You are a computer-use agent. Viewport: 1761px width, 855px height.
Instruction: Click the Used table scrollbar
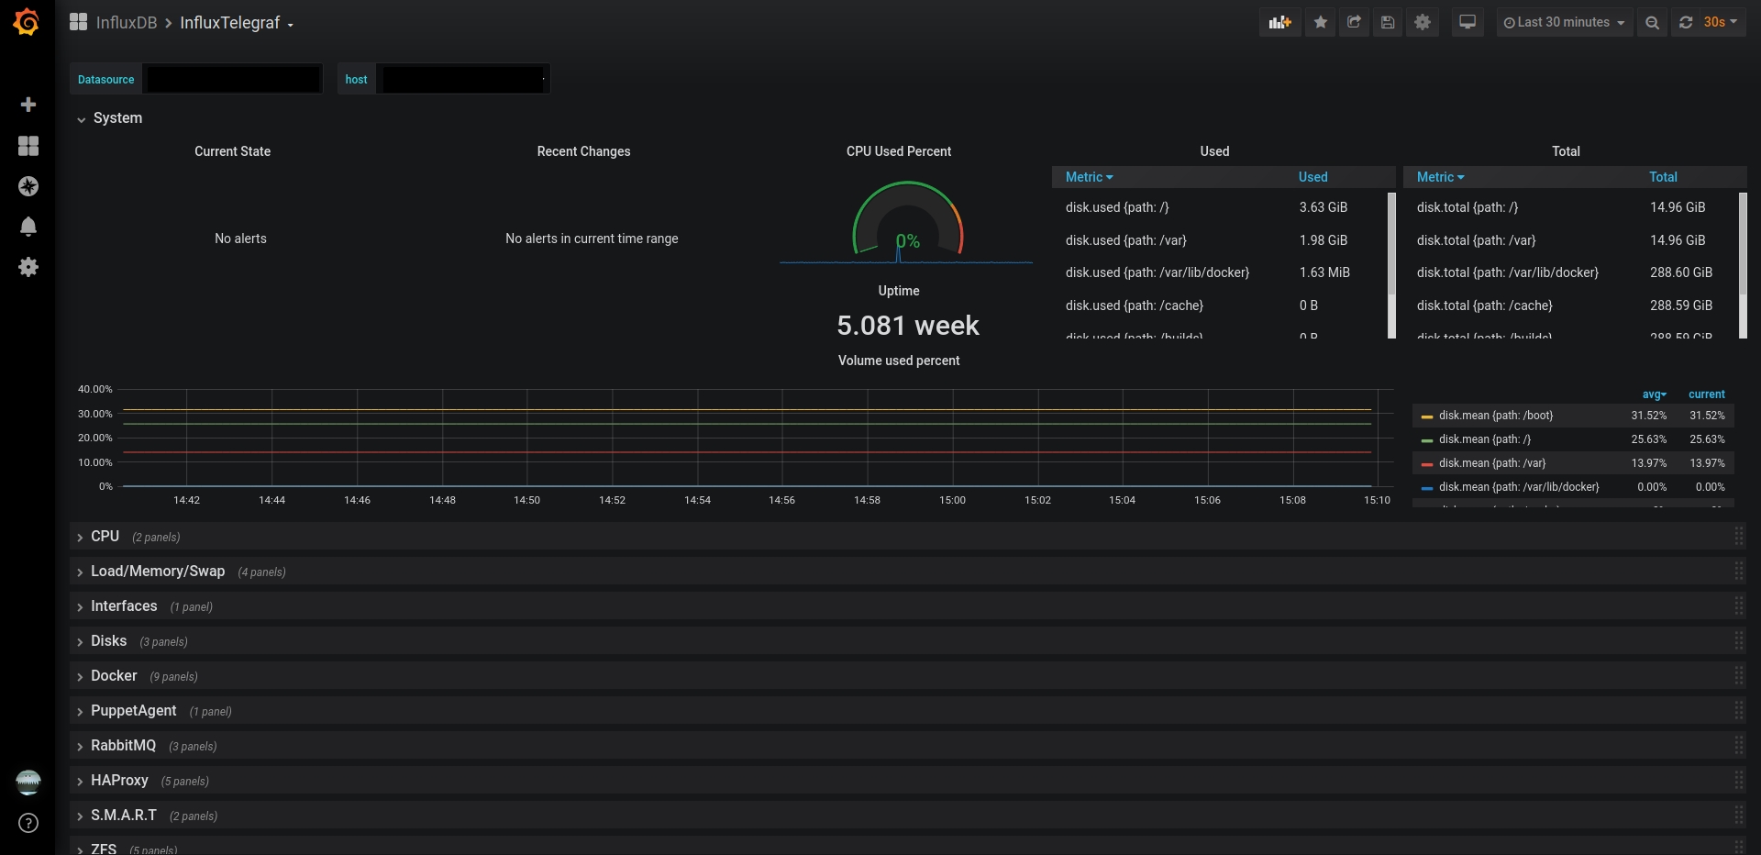(1391, 265)
